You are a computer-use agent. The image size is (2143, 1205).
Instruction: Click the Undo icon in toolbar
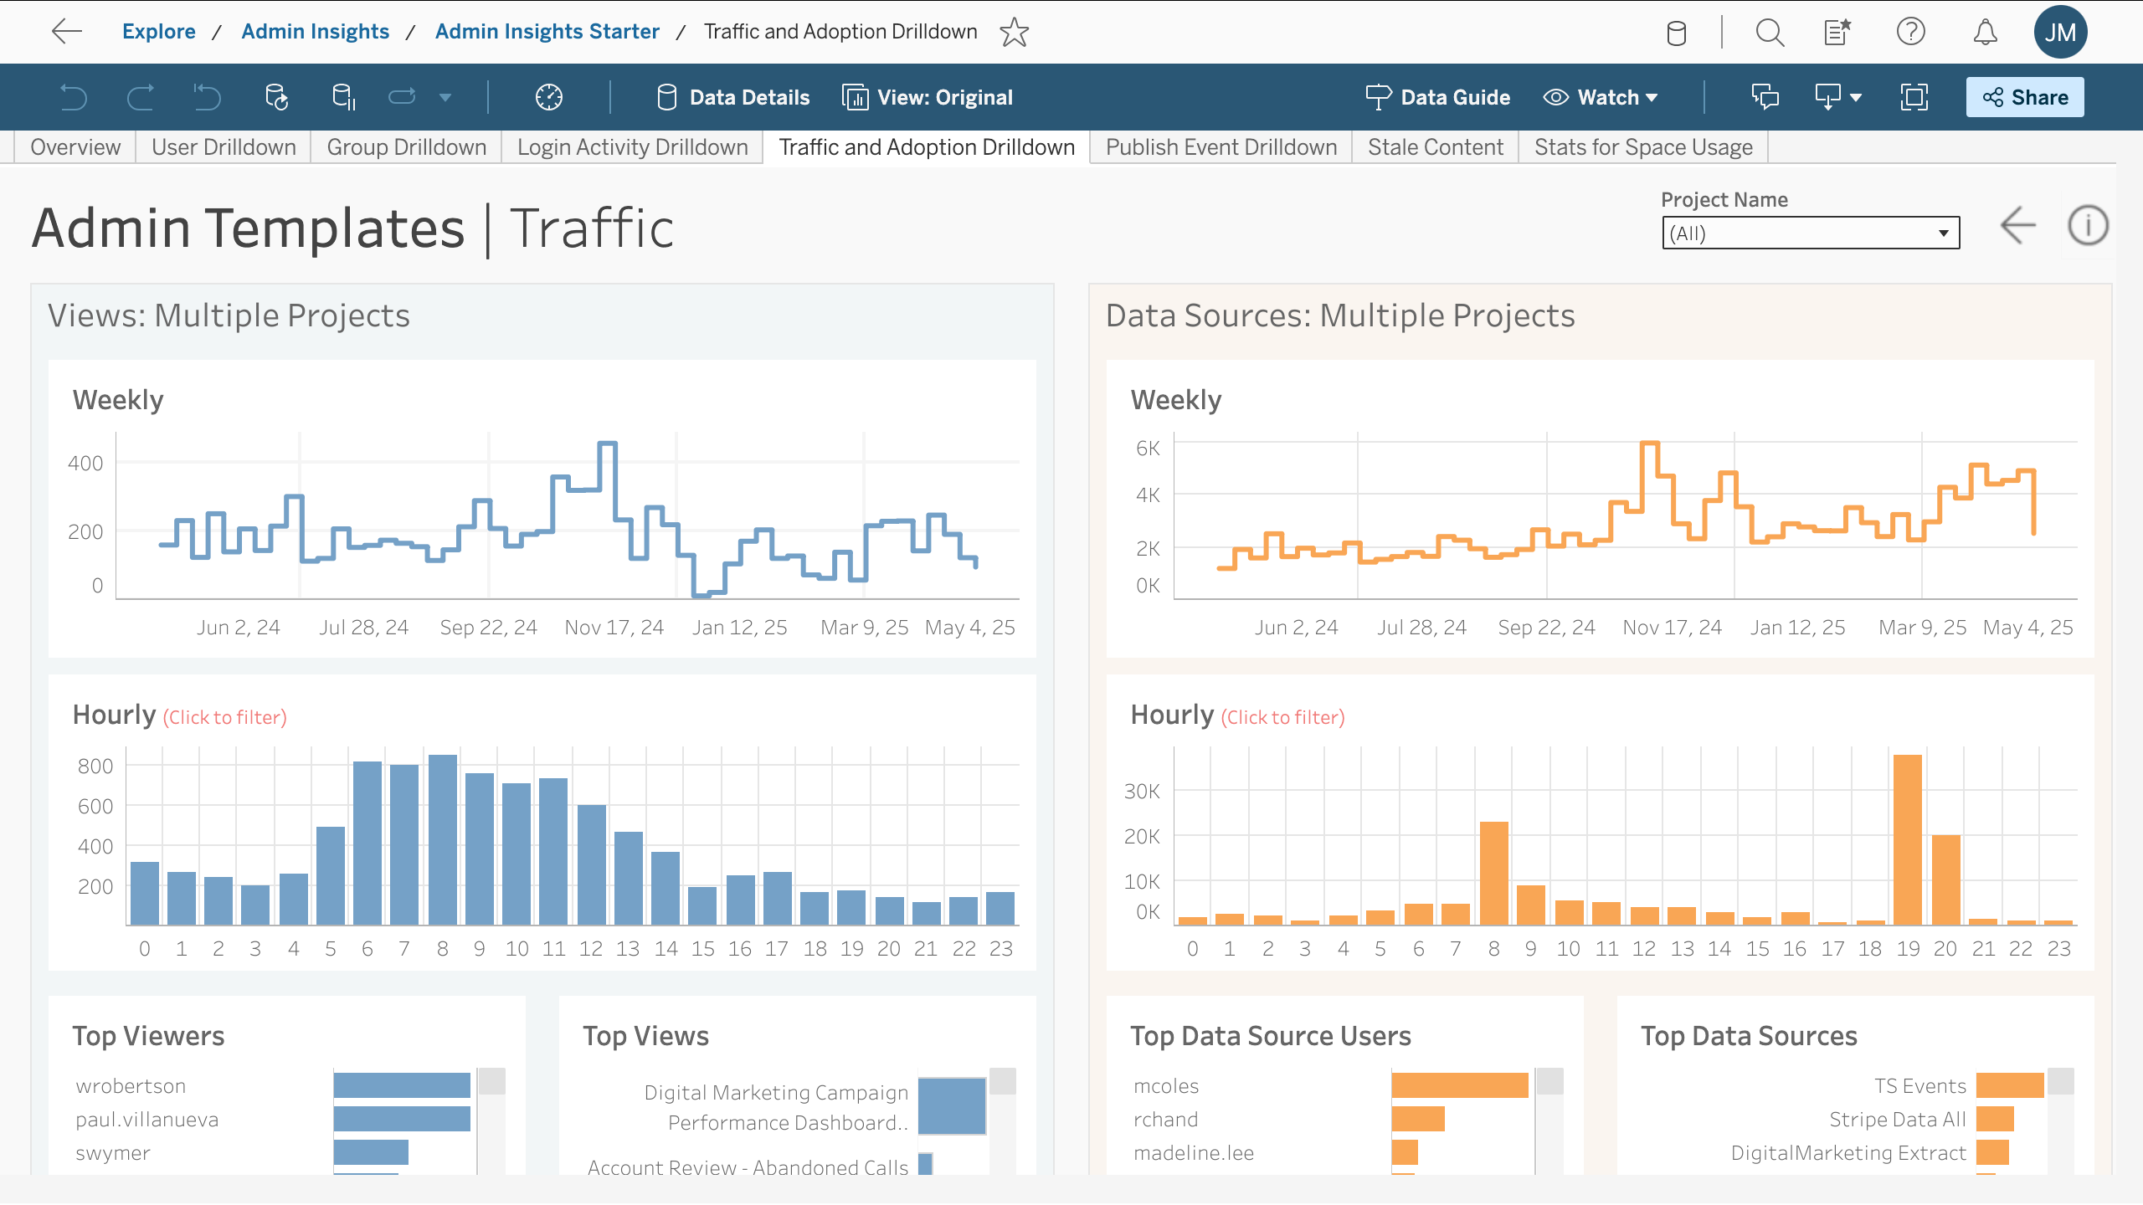[x=74, y=97]
